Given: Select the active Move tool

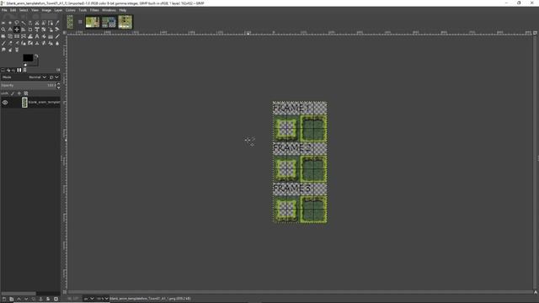Looking at the screenshot, I should click(x=17, y=29).
